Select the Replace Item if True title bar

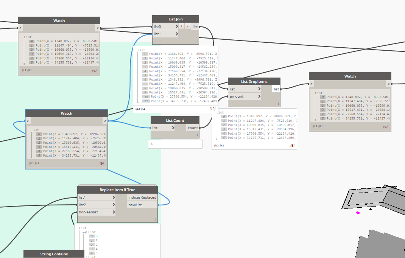pyautogui.click(x=117, y=190)
